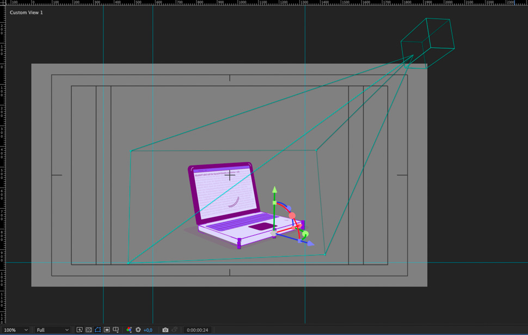This screenshot has width=528, height=335.
Task: Toggle Fast Previews icon
Action: click(79, 330)
